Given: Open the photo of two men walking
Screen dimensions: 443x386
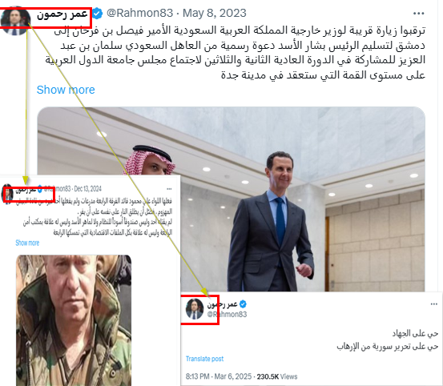Looking at the screenshot, I should [x=231, y=199].
